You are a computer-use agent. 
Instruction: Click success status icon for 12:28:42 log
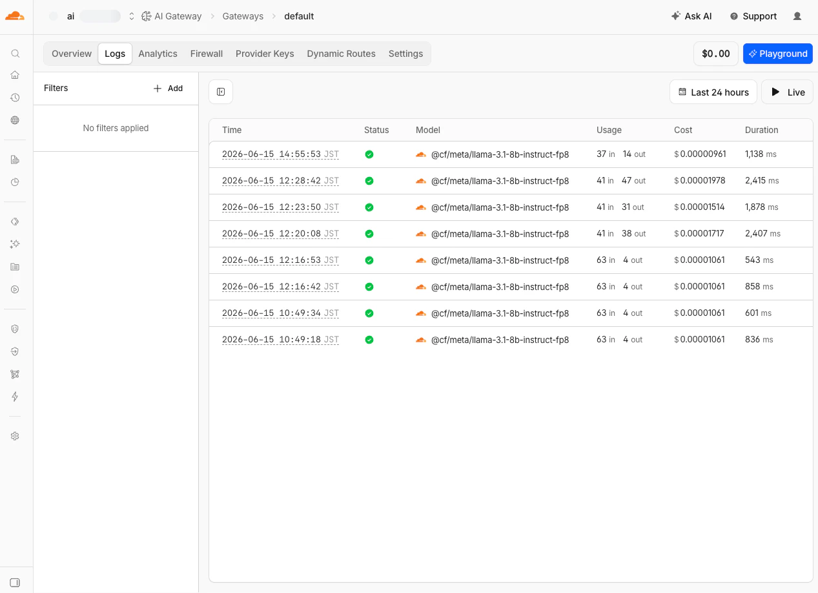pyautogui.click(x=369, y=181)
